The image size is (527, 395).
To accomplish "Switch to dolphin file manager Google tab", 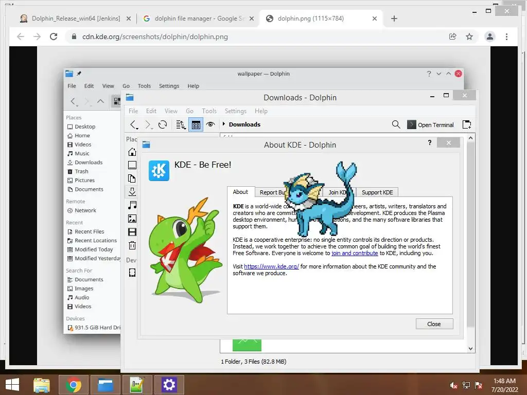I will click(198, 19).
